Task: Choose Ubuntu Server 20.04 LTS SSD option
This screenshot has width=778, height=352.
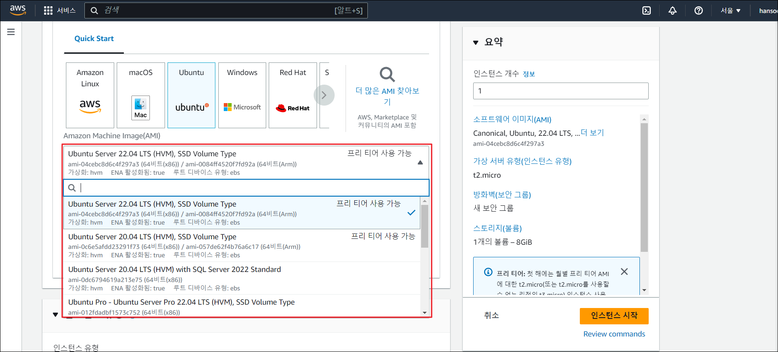Action: [x=242, y=246]
